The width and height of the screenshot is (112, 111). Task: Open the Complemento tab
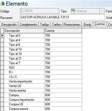point(28,25)
